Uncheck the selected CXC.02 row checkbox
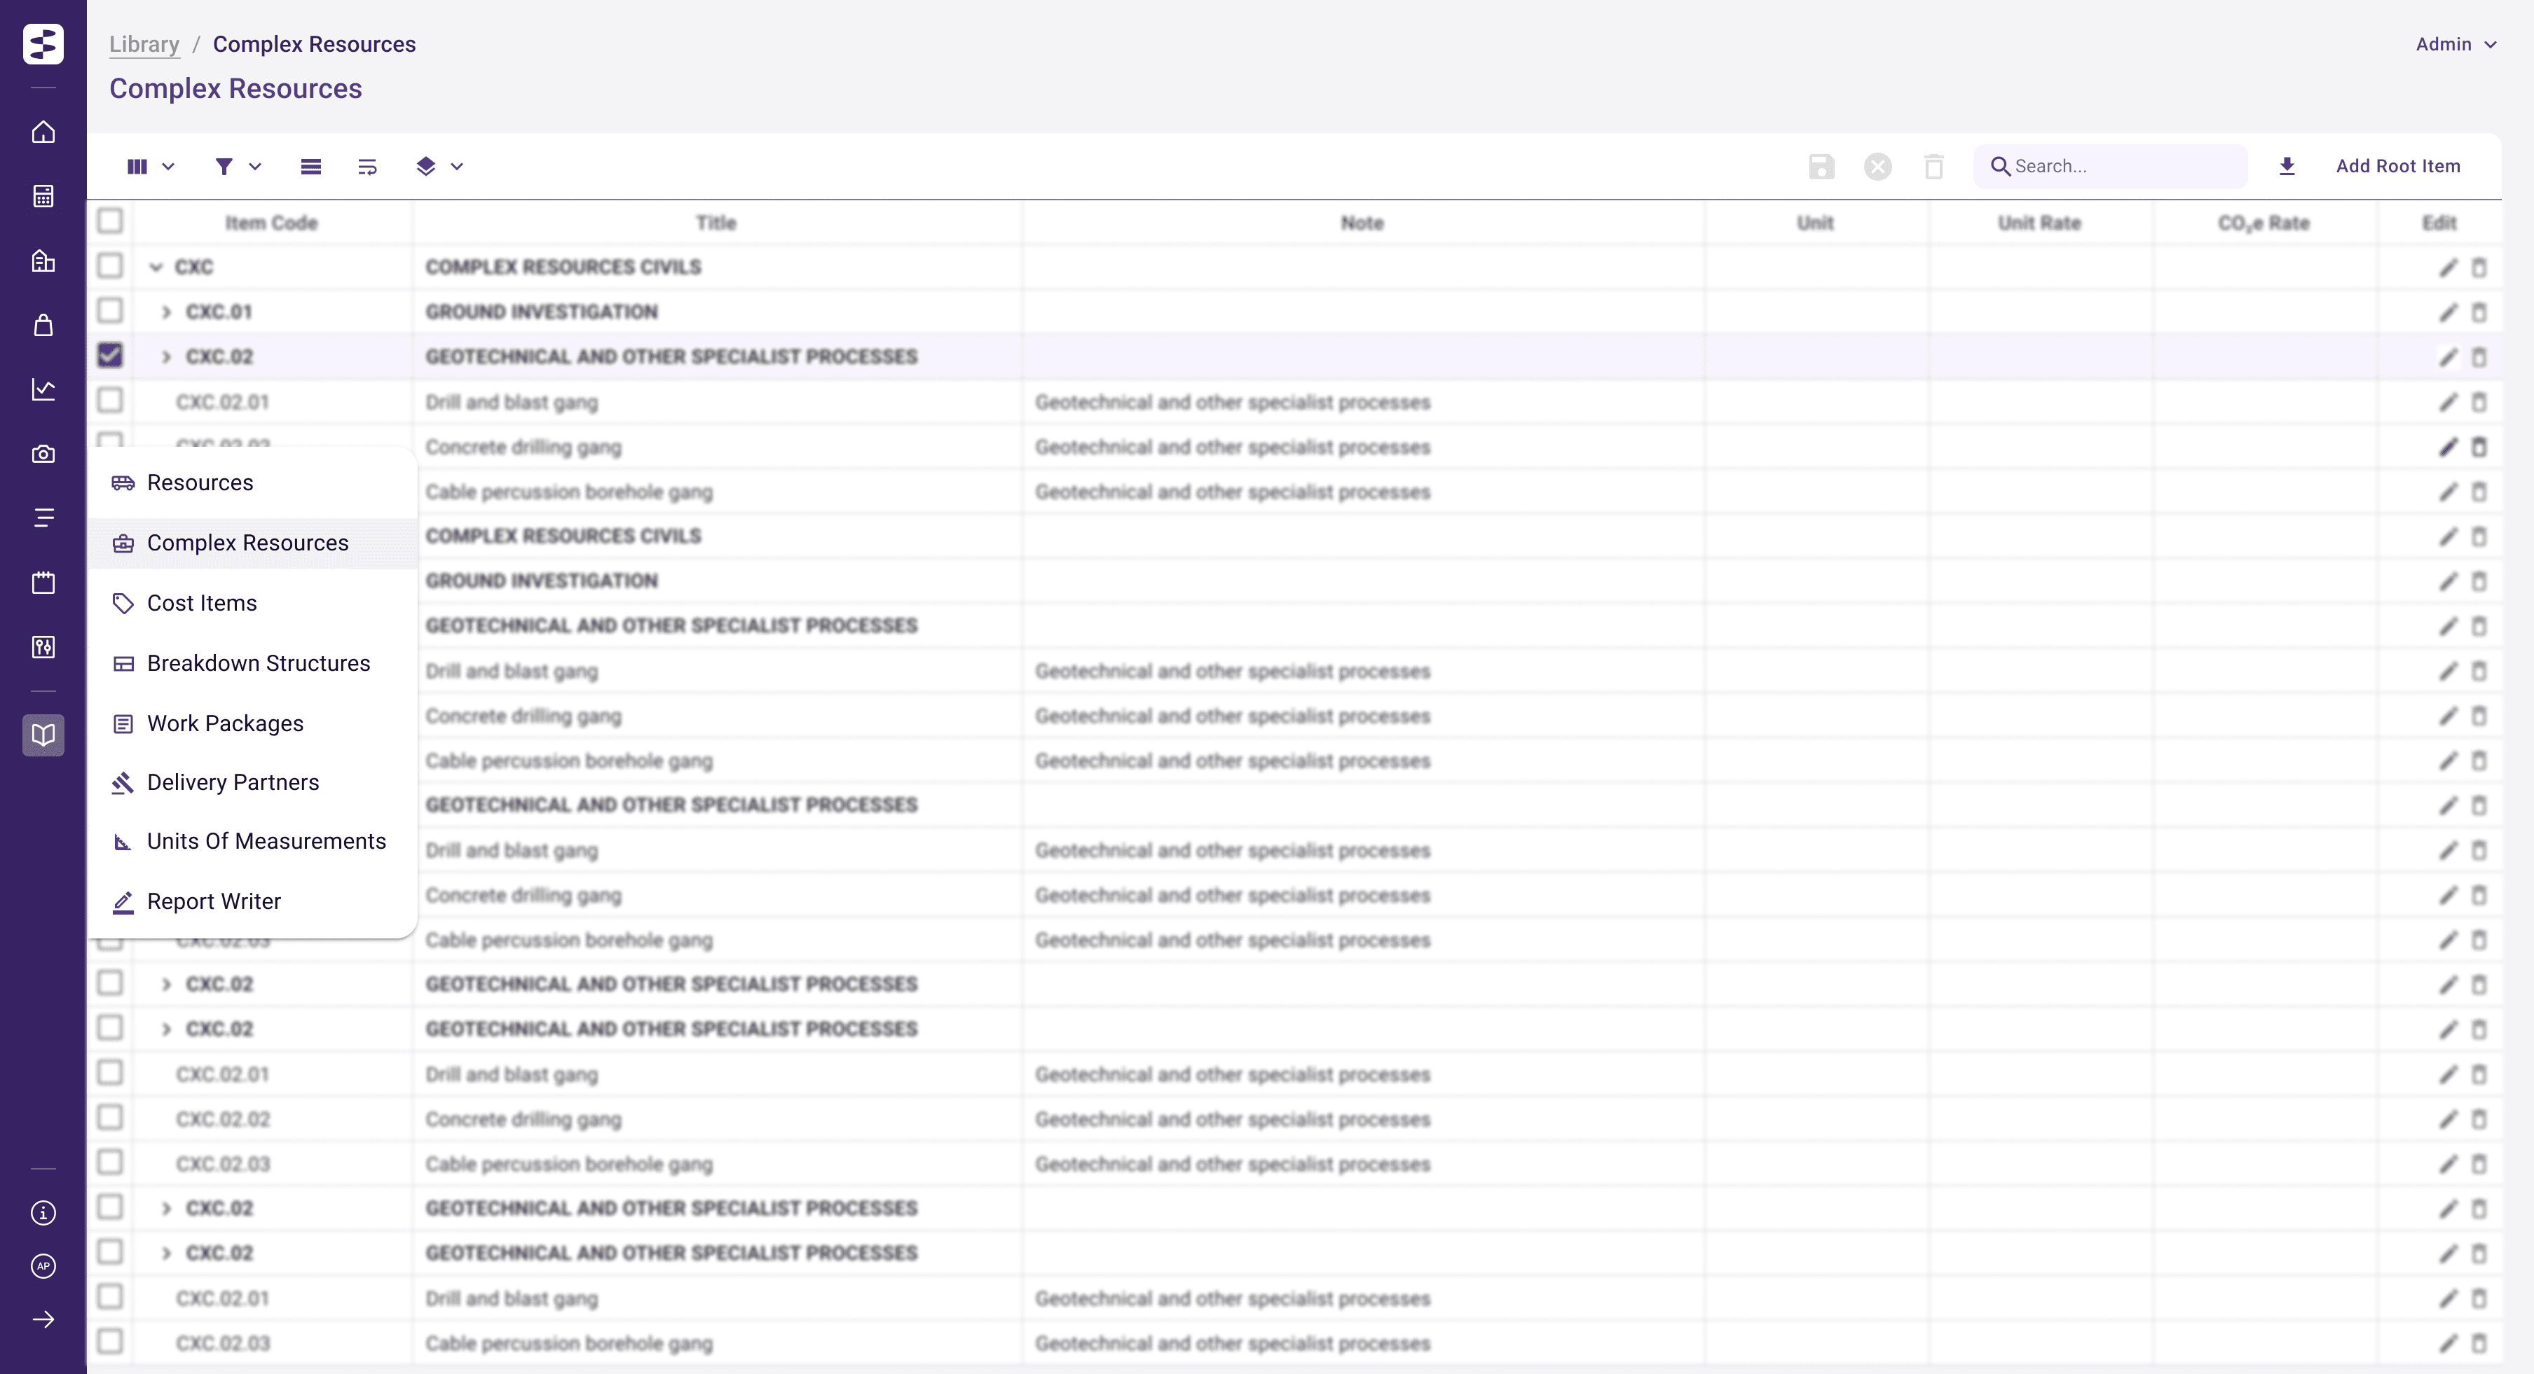This screenshot has height=1374, width=2534. click(110, 355)
